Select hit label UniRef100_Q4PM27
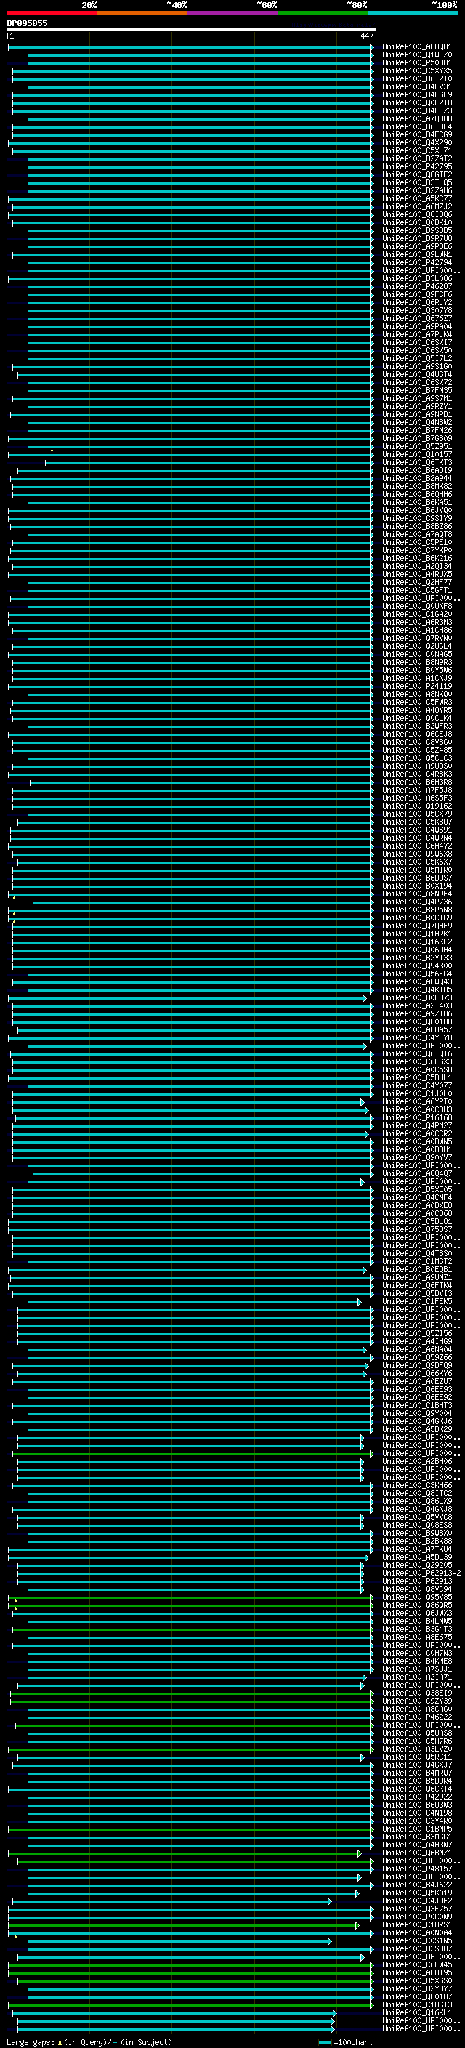Screen dimensions: 465x2048 point(417,1126)
